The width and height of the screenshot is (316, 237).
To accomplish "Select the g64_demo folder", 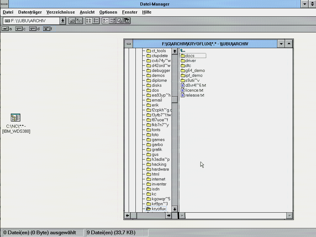I will tap(193, 71).
